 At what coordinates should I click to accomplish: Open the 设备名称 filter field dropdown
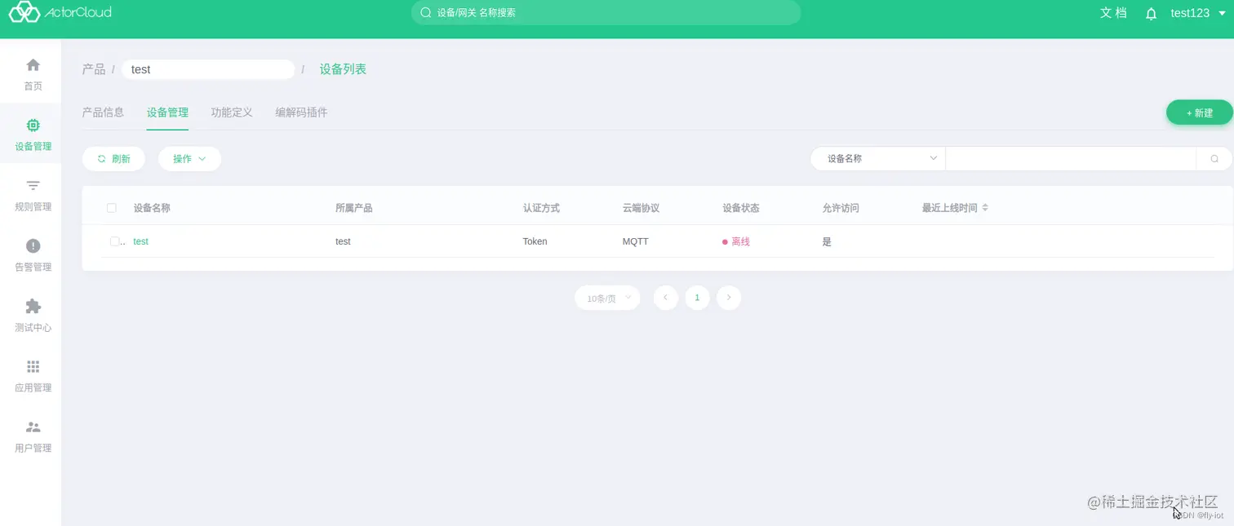878,159
